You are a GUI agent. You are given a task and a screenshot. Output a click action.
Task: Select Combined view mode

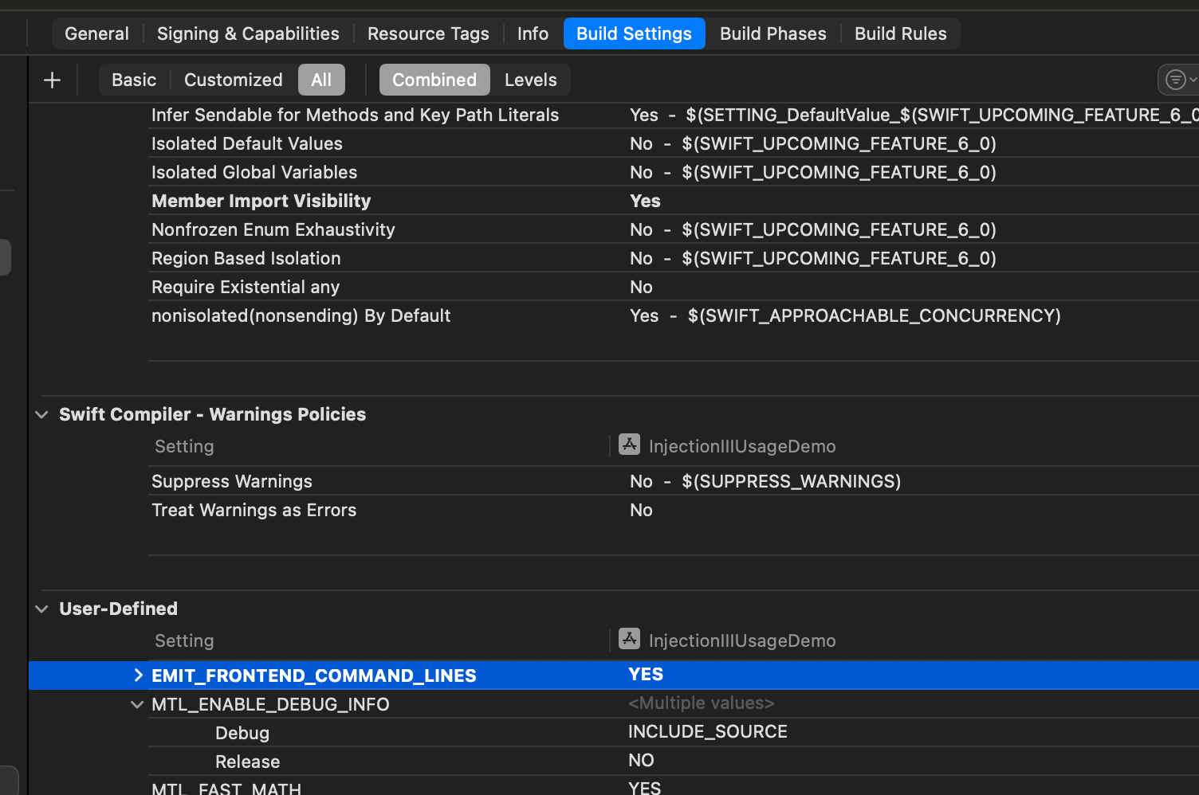[x=434, y=80]
